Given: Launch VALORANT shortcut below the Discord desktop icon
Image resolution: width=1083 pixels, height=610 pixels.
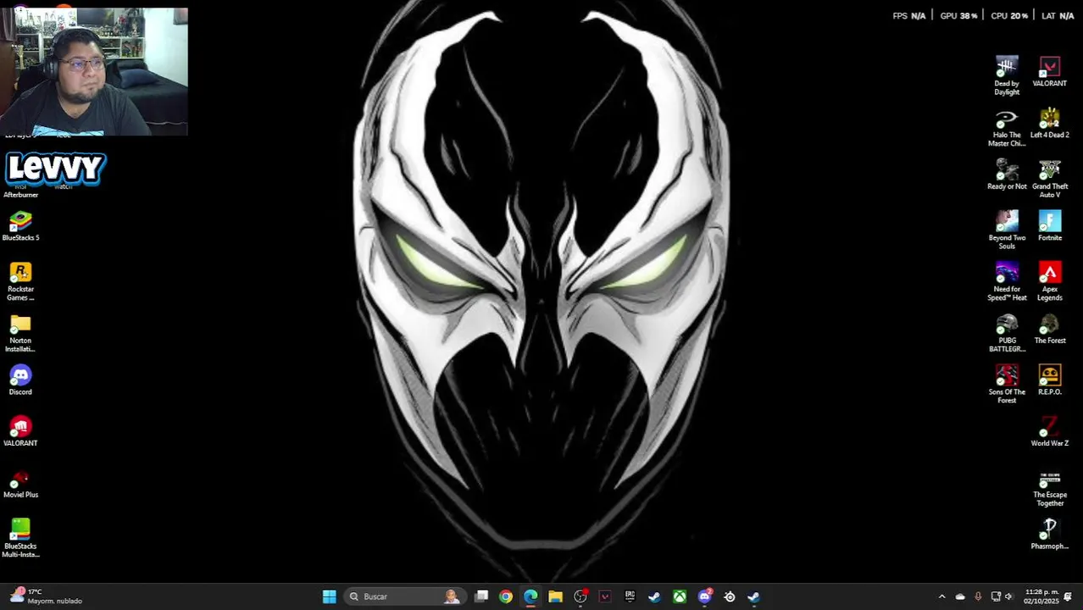Looking at the screenshot, I should point(20,431).
